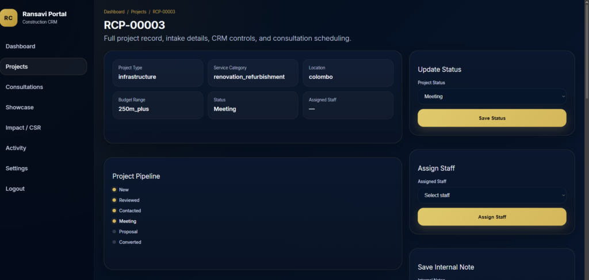Click the RC logo badge
This screenshot has height=280, width=589.
(8, 18)
